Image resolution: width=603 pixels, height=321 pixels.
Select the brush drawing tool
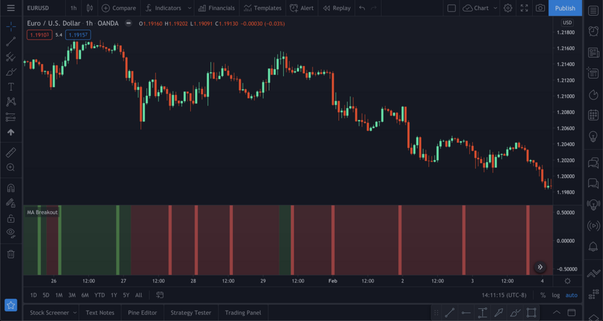[11, 72]
